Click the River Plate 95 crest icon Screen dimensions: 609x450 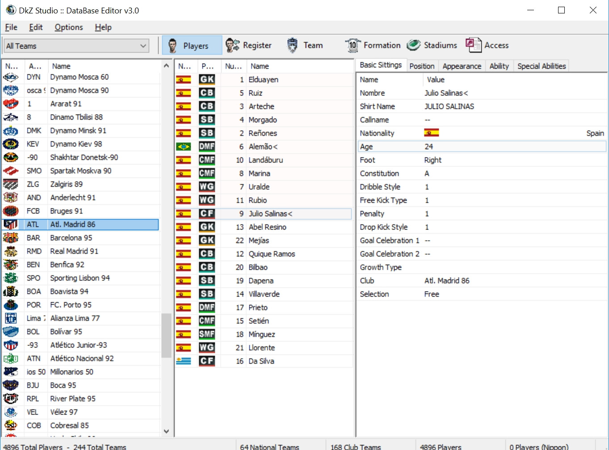click(x=11, y=399)
